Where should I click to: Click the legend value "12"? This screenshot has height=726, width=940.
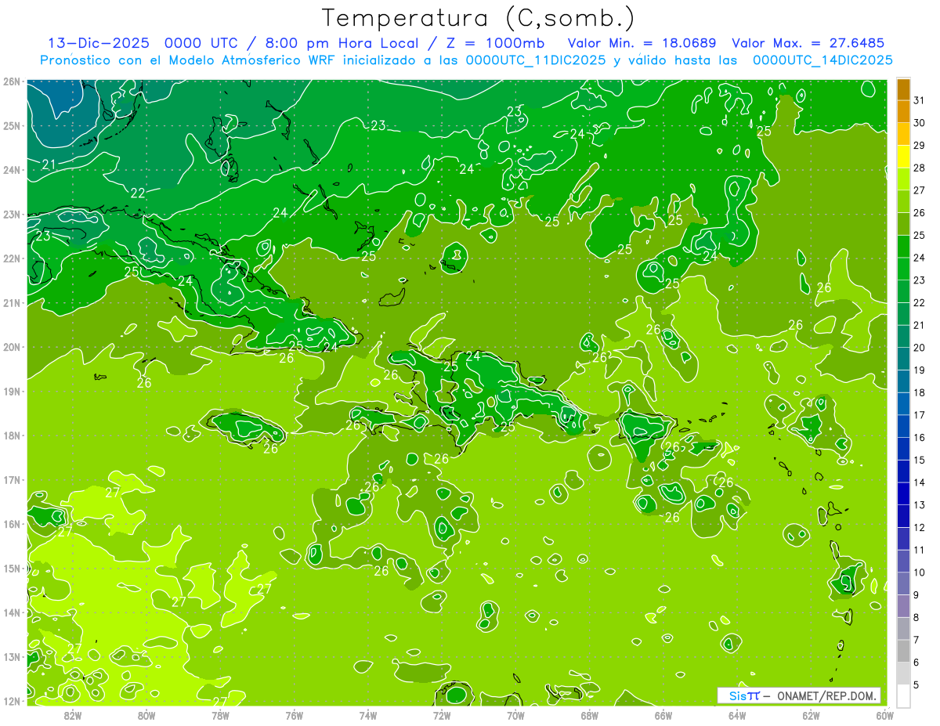(920, 527)
